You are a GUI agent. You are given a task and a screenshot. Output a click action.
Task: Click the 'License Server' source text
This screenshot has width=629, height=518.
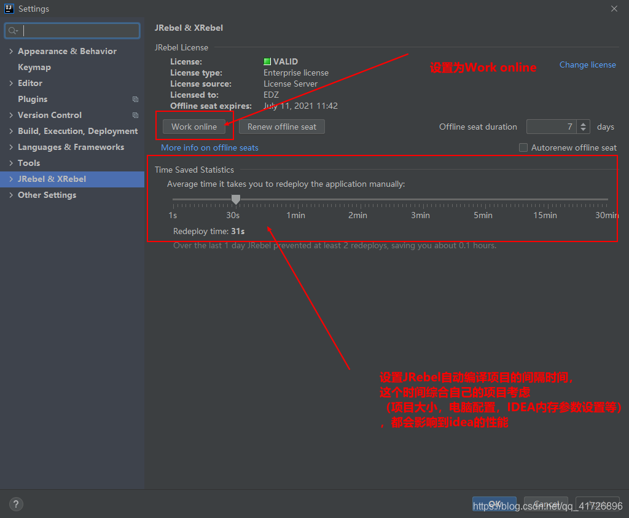pos(291,84)
